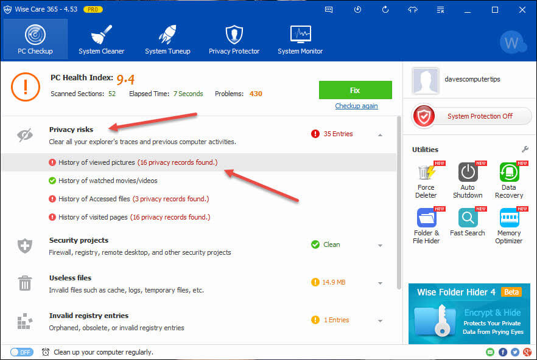The width and height of the screenshot is (537, 360).
Task: Open the PC Checkup tab
Action: [35, 39]
